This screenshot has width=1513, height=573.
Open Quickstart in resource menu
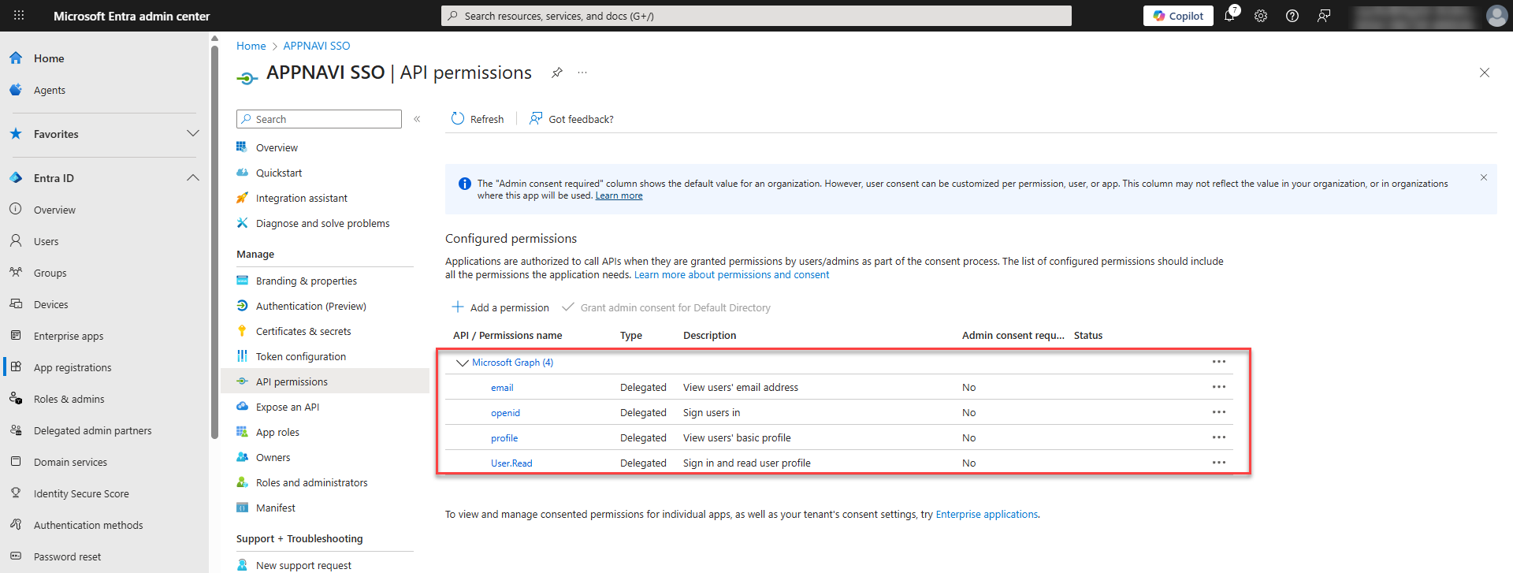coord(279,173)
